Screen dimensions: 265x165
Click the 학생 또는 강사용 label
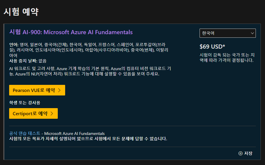[x=25, y=103]
